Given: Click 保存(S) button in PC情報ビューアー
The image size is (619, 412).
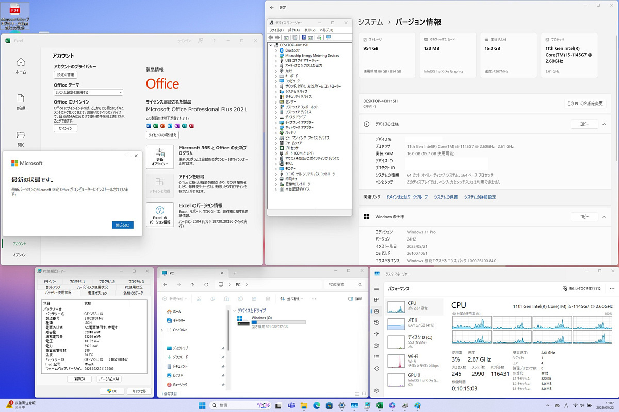Looking at the screenshot, I should [x=79, y=379].
